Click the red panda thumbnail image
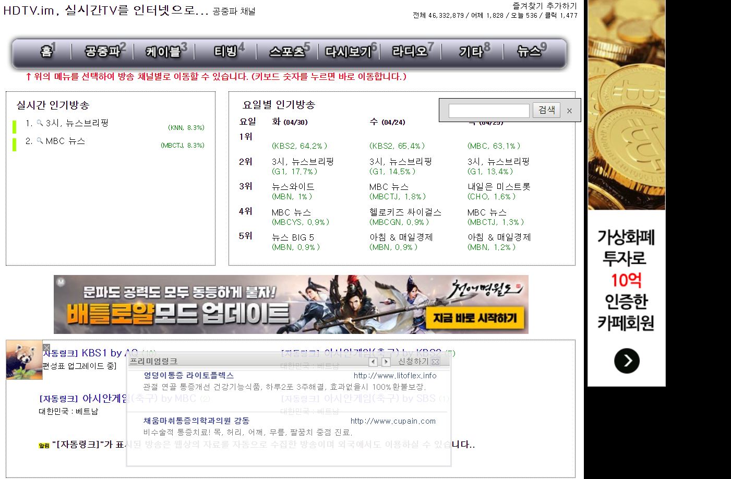 click(24, 360)
